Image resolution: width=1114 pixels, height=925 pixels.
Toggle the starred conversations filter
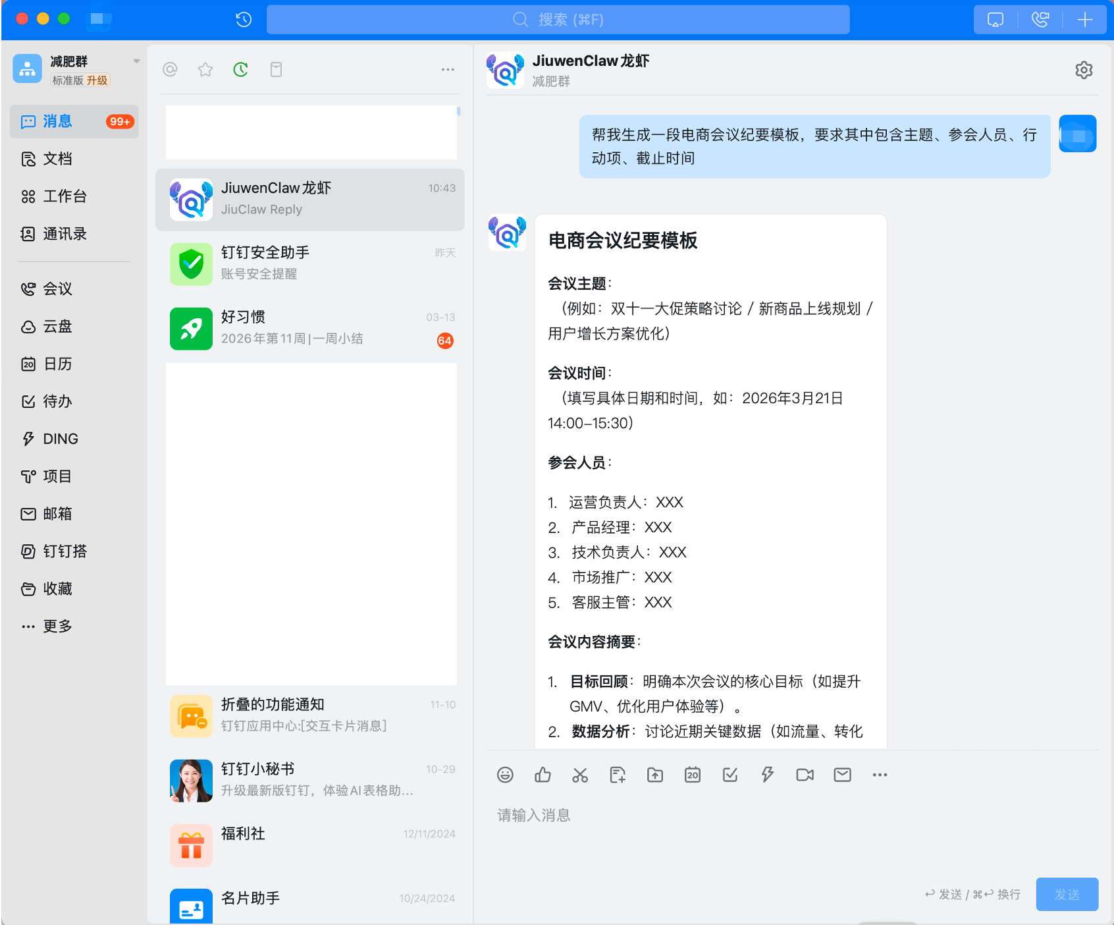(205, 69)
